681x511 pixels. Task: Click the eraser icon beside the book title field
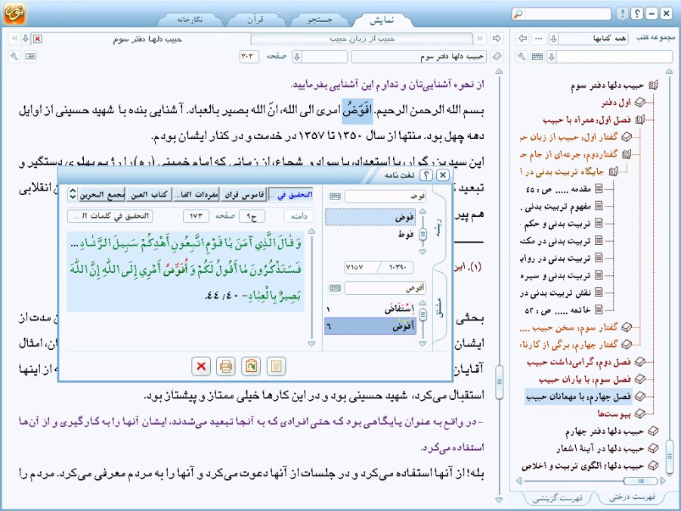click(x=497, y=57)
